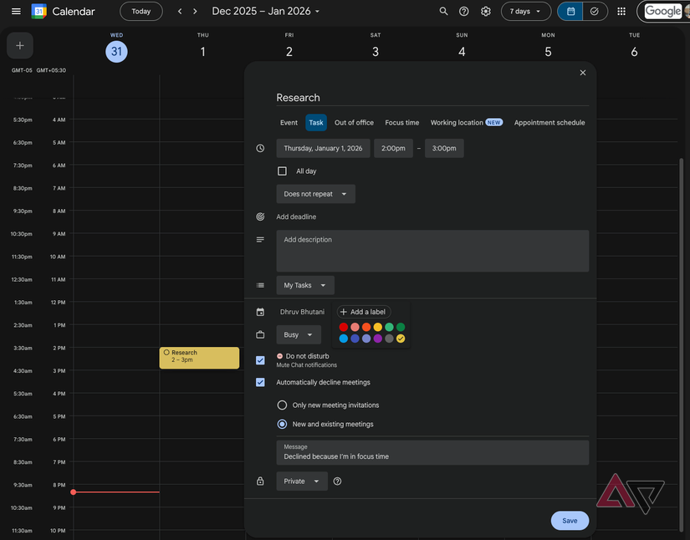
Task: Select the Only new meeting invitations radio button
Action: pyautogui.click(x=281, y=404)
